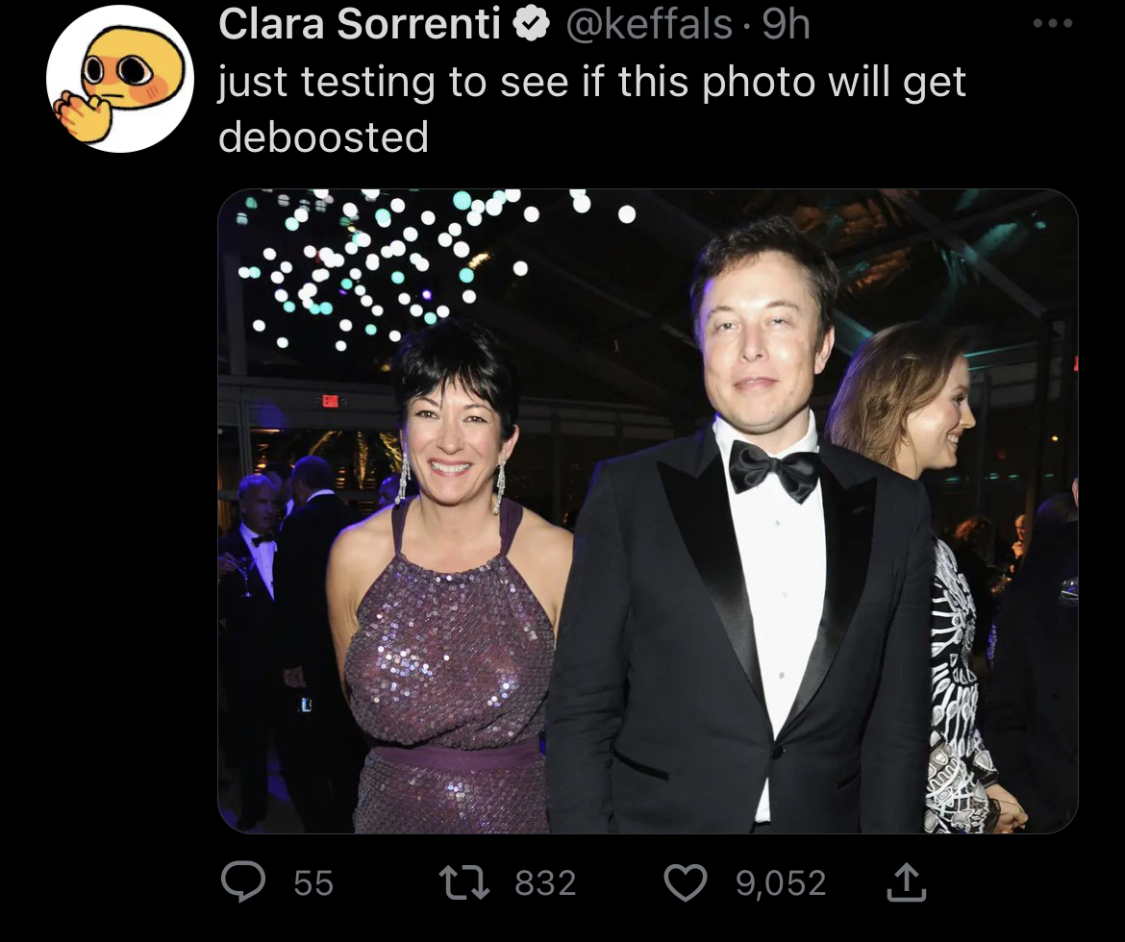Open the 9h timestamp link

coord(787,24)
